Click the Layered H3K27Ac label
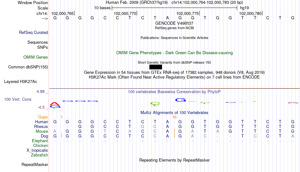 pyautogui.click(x=21, y=82)
